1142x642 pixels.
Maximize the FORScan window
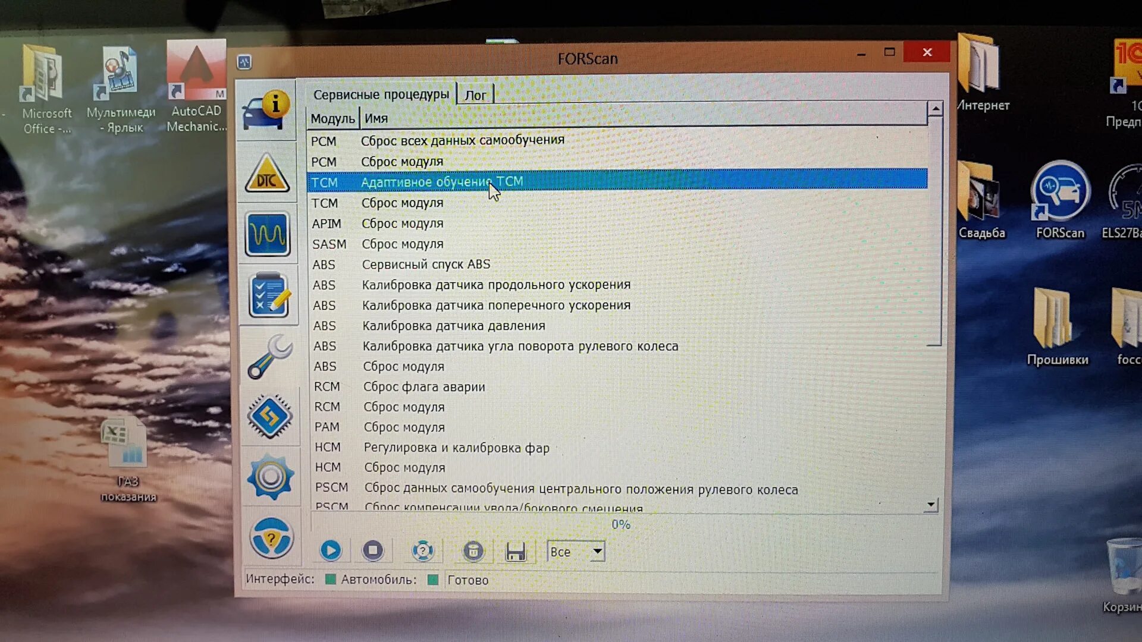coord(889,52)
